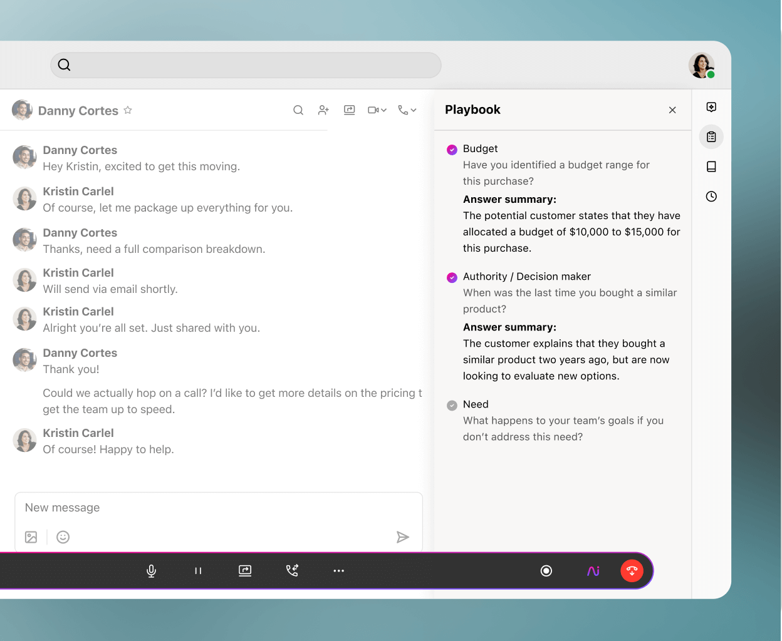Open the video call options dropdown
Screen dimensions: 782x641
(x=377, y=110)
